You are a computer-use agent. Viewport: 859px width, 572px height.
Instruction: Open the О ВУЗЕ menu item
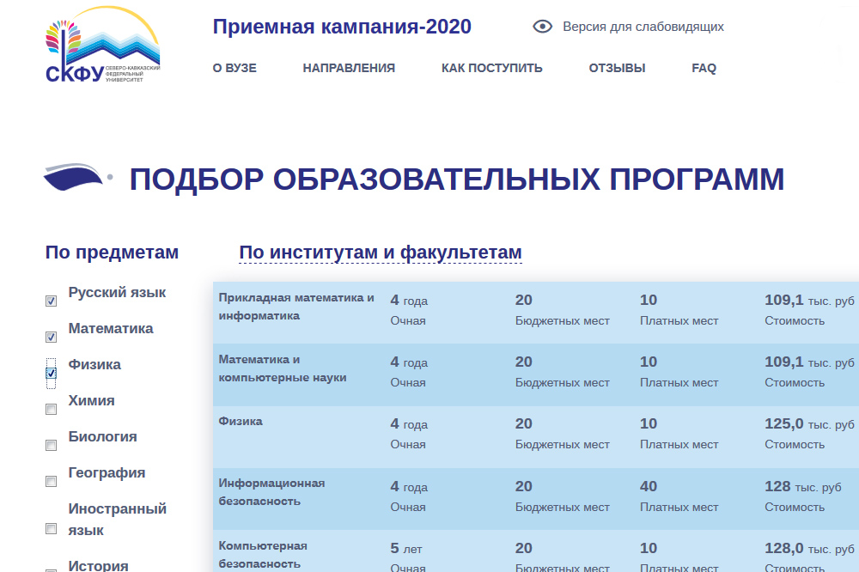coord(235,68)
